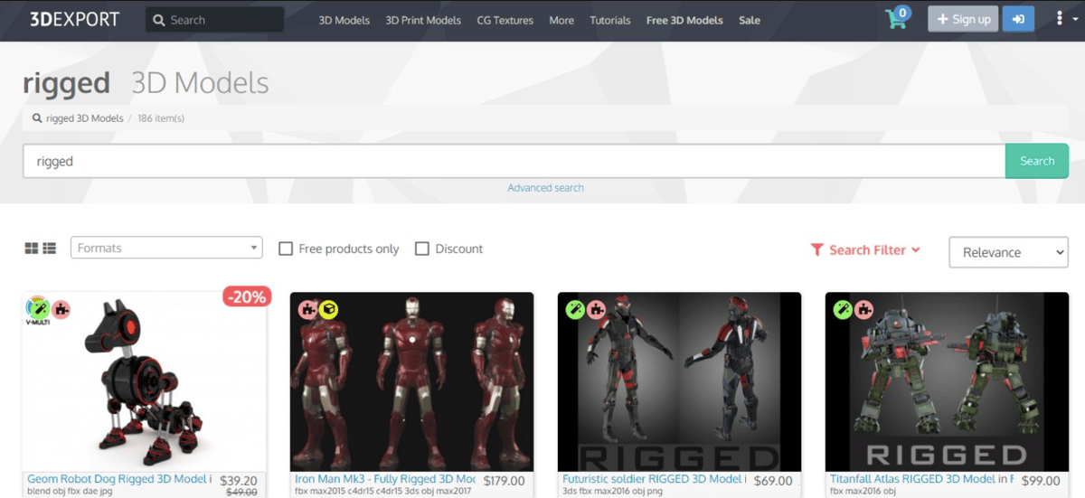Click the -20% discount badge
The width and height of the screenshot is (1085, 498).
pos(247,296)
